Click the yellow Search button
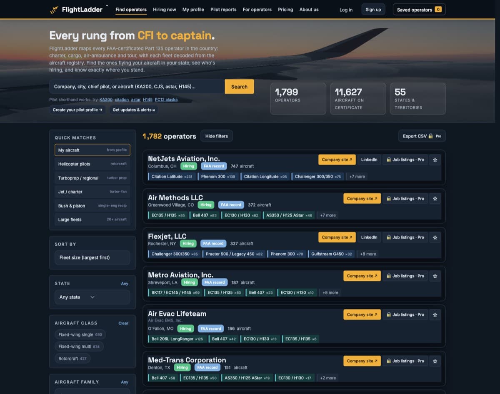Viewport: 500px width, 394px height. tap(239, 87)
